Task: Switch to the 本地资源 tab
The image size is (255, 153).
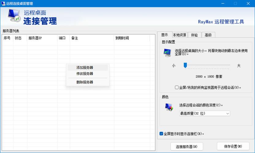Action: [180, 35]
